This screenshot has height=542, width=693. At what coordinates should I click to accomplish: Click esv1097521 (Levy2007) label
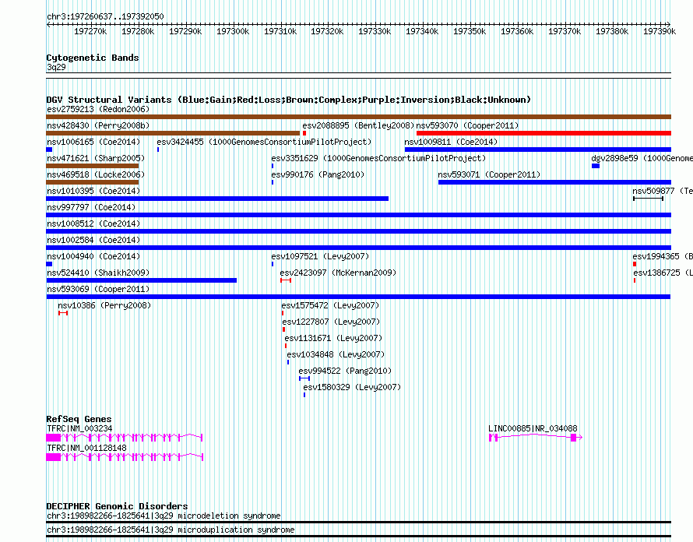click(x=320, y=256)
